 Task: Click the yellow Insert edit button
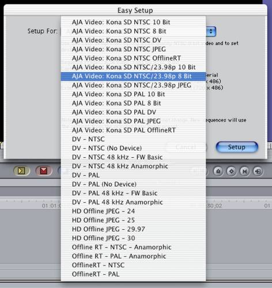(x=21, y=170)
